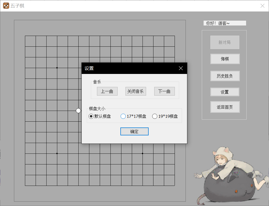The height and width of the screenshot is (206, 269).
Task: Return to home with 返回首页
Action: [225, 107]
